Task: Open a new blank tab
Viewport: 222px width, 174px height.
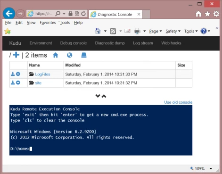Action: click(146, 14)
